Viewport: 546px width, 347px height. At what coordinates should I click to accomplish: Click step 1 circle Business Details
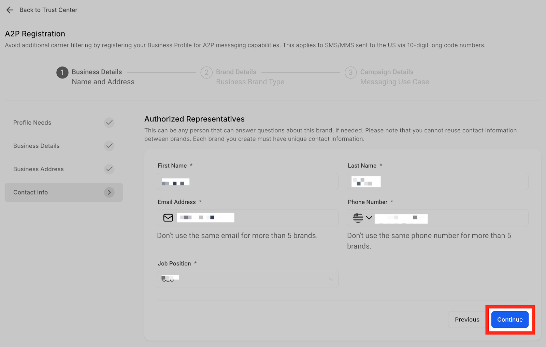tap(62, 72)
